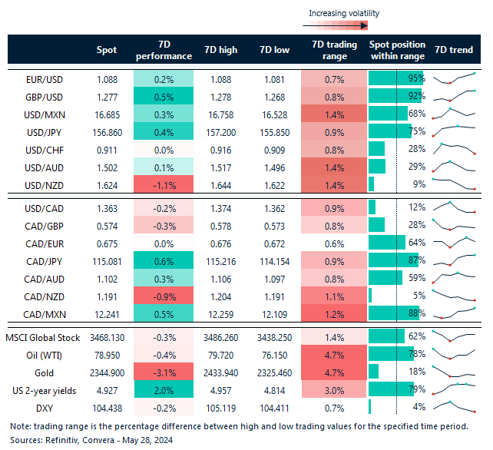Viewport: 493px width, 450px height.
Task: Click the Spot position within range header
Action: (x=396, y=50)
